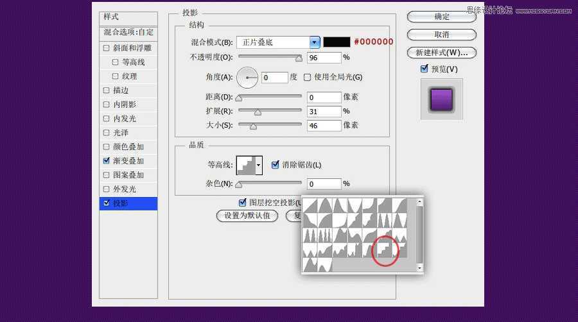The image size is (578, 322).
Task: Enable 斜面和浮雕 checkbox
Action: (107, 48)
